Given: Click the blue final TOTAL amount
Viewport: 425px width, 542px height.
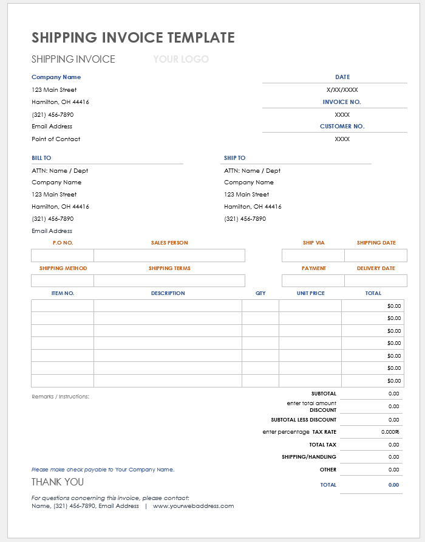Looking at the screenshot, I should [393, 485].
